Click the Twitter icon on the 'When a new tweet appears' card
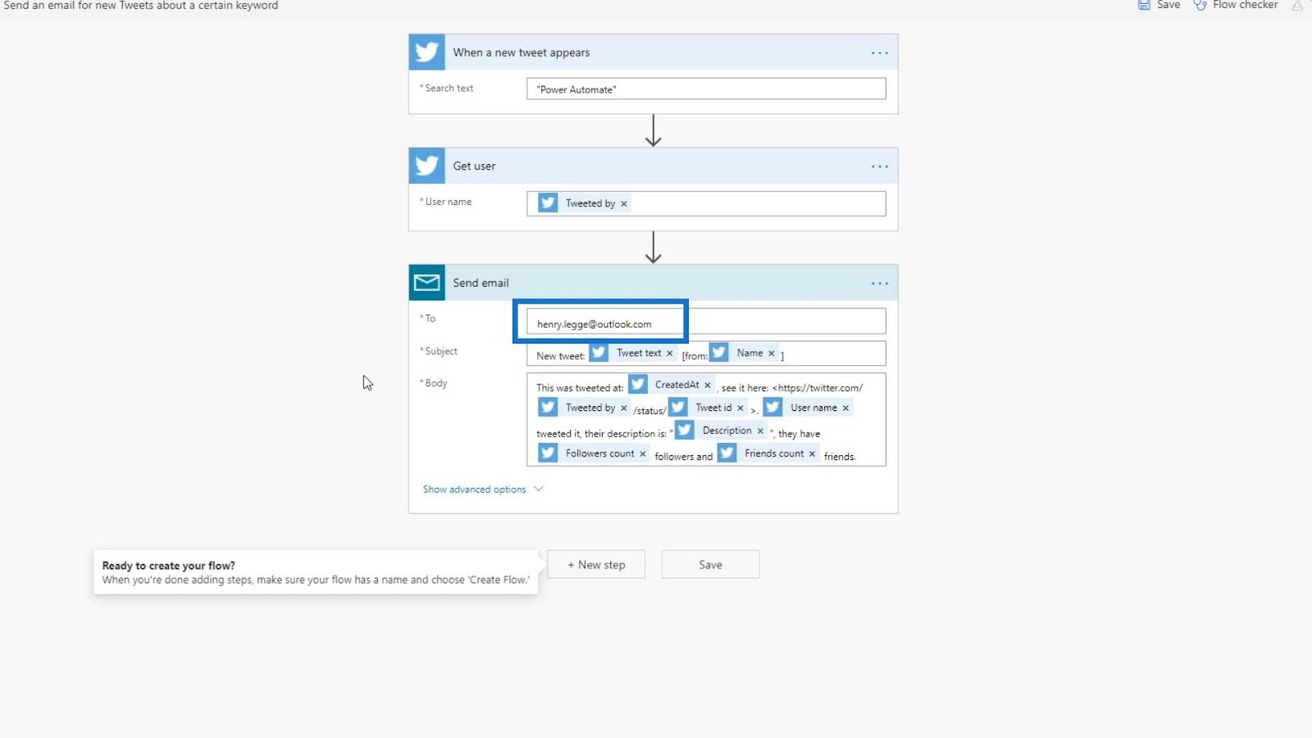Image resolution: width=1312 pixels, height=738 pixels. [427, 52]
